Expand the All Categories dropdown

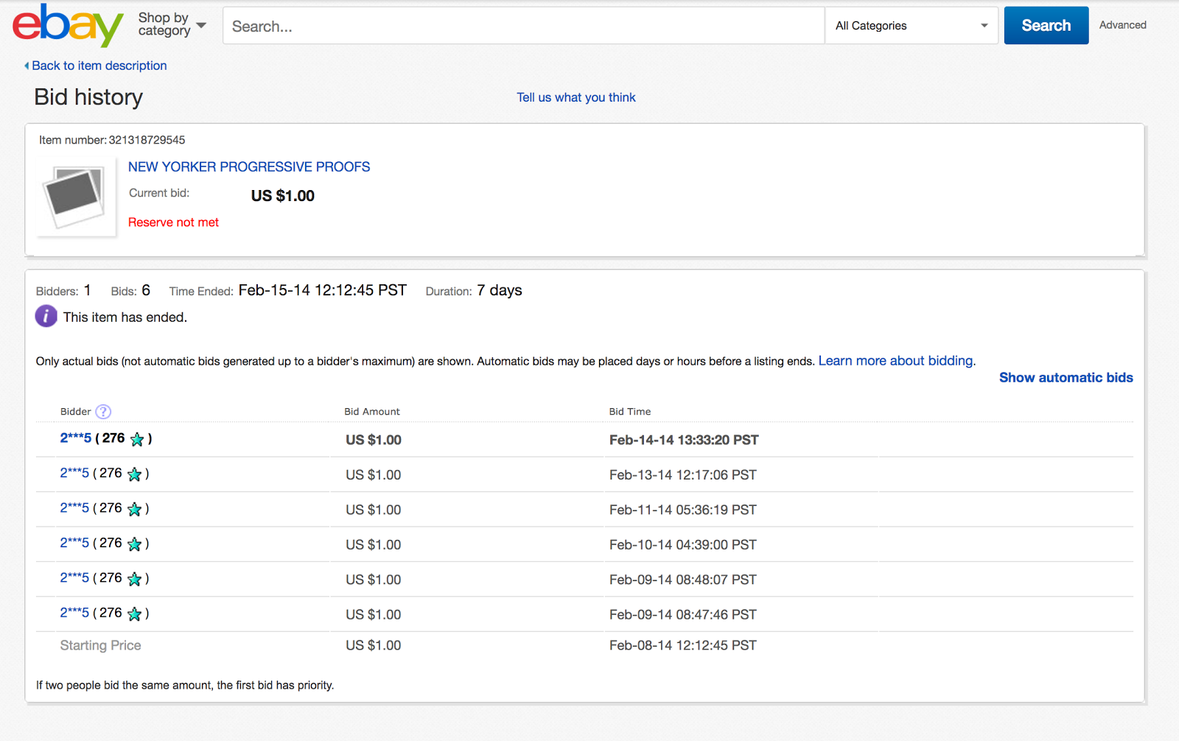[x=911, y=26]
